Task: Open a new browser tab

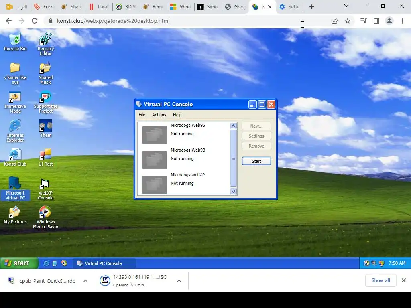Action: [311, 7]
